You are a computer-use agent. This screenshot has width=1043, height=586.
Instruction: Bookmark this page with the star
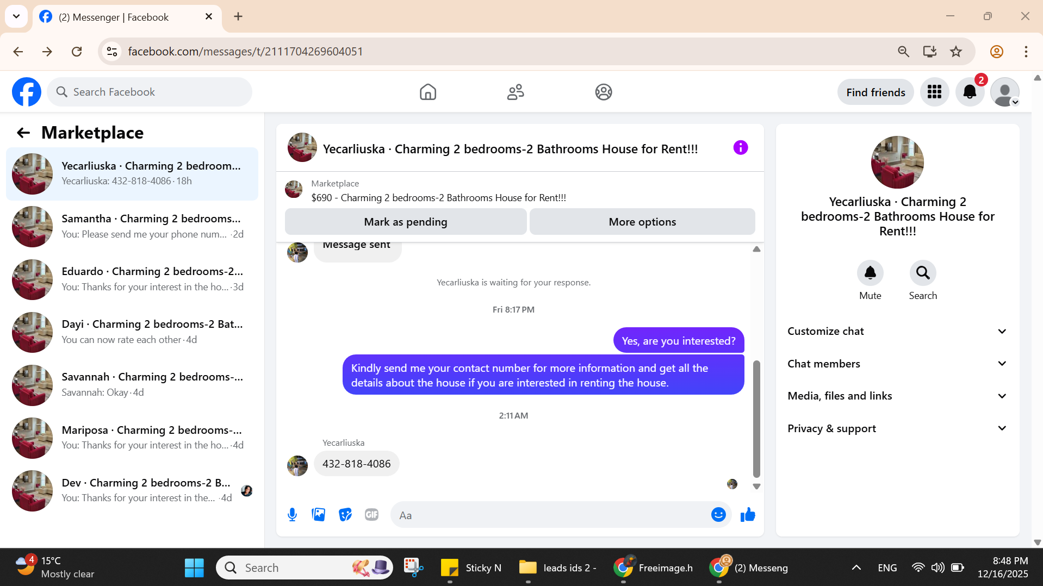coord(956,52)
